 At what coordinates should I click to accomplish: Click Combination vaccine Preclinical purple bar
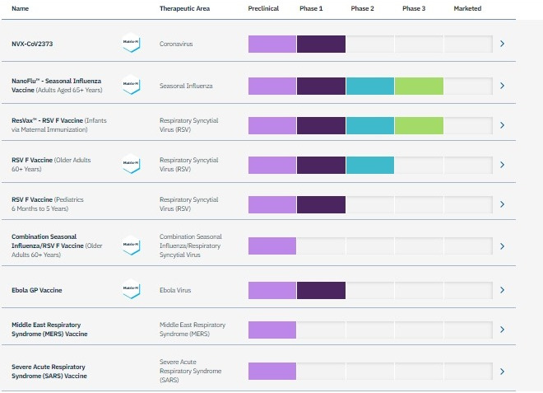(272, 246)
